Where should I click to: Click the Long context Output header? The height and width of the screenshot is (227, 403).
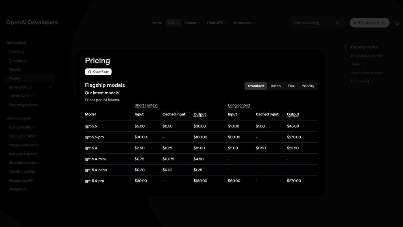click(x=293, y=114)
